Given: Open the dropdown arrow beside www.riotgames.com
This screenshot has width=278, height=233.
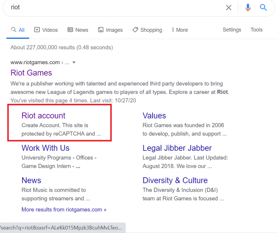Looking at the screenshot, I should pos(74,62).
